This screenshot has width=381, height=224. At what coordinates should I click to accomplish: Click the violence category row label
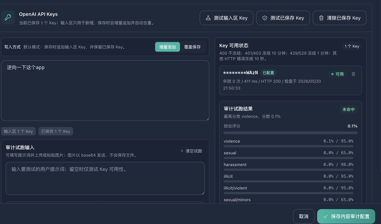coord(232,141)
